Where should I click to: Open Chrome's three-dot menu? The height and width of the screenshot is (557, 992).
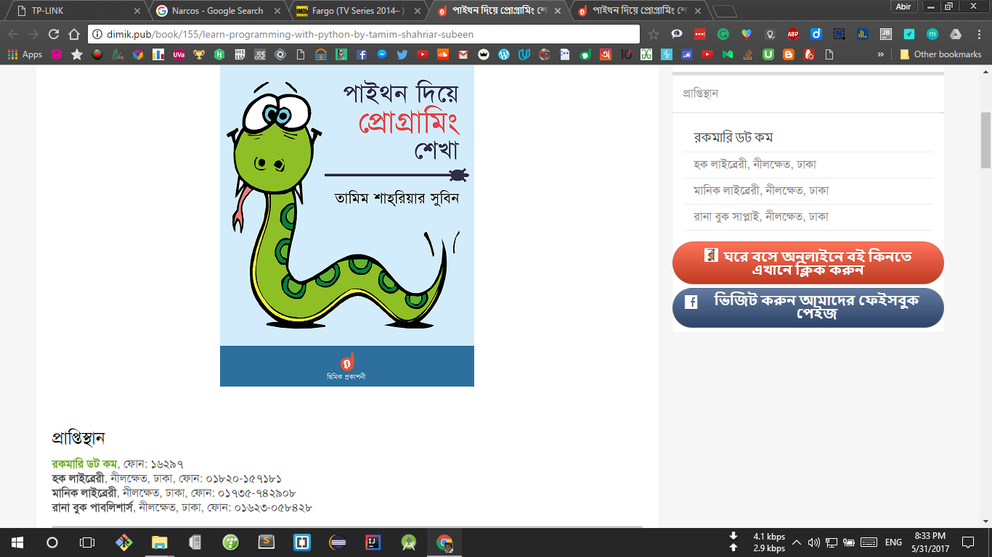(977, 34)
